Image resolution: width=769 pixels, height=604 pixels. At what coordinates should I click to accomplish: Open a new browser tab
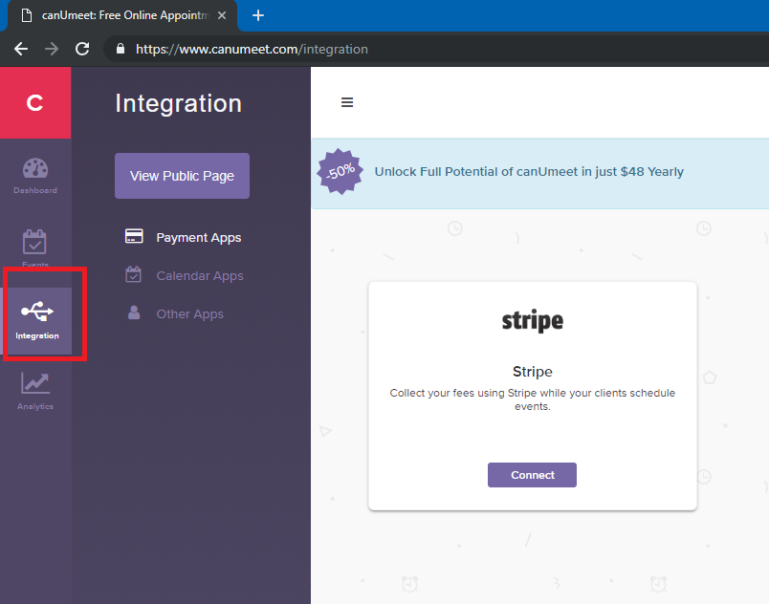pyautogui.click(x=258, y=15)
